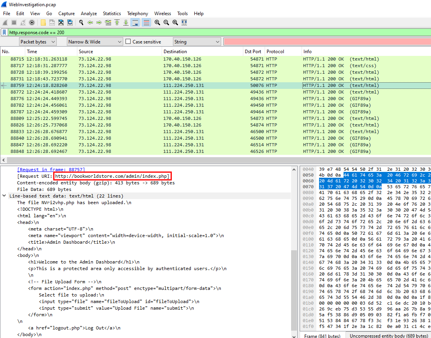Enable the Case sensitive checkbox
Viewport: 431px width, 338px height.
(x=128, y=42)
